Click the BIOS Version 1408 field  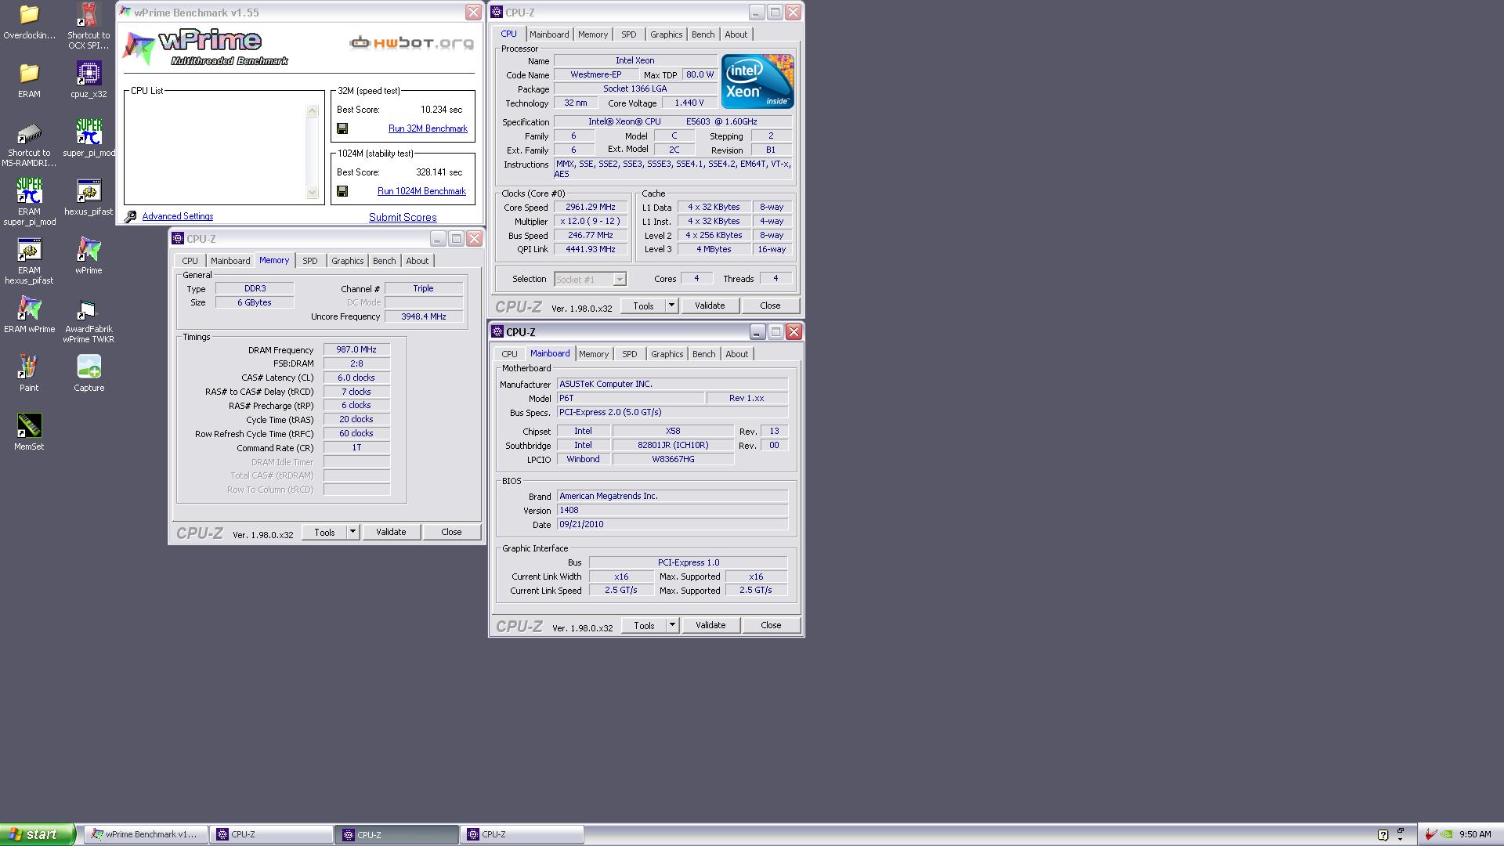[x=672, y=510]
